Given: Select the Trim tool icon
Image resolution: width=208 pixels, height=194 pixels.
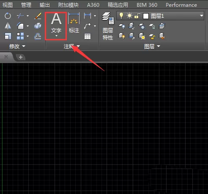Looking at the screenshot, I should coord(20,16).
